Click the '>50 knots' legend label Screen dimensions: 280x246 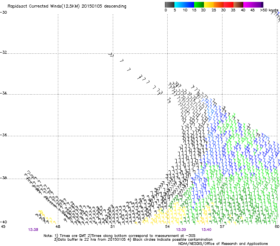pos(269,10)
